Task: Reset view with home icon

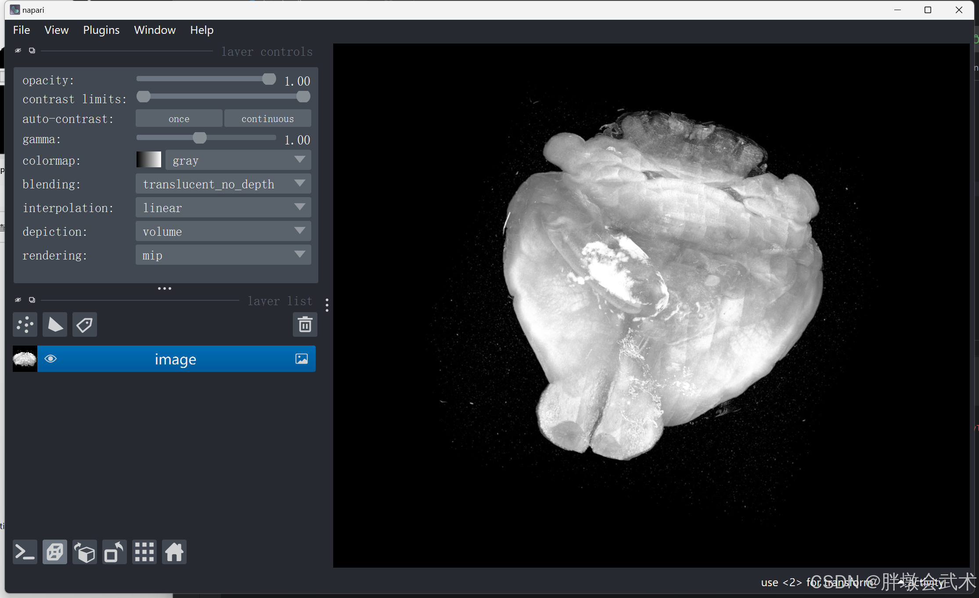Action: point(174,552)
